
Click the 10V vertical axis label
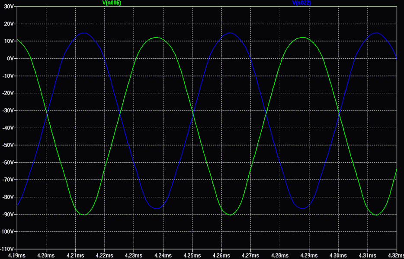click(x=9, y=41)
